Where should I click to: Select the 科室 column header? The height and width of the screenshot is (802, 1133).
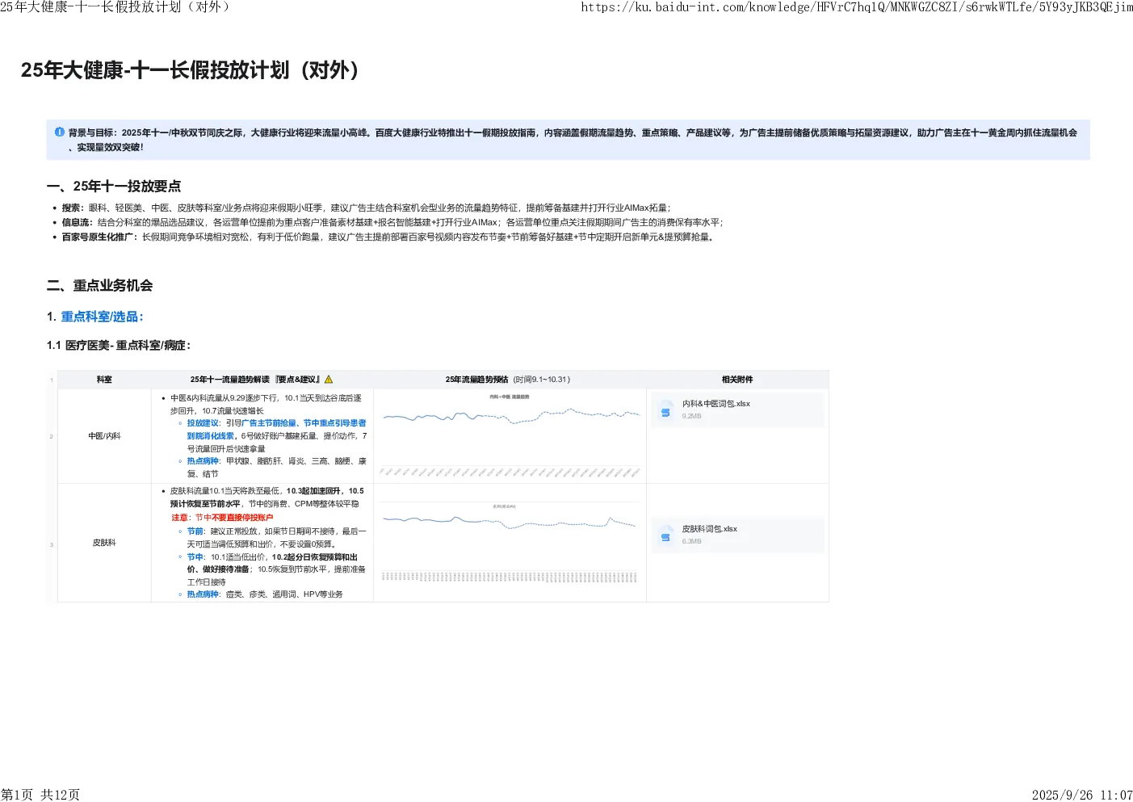[x=104, y=380]
